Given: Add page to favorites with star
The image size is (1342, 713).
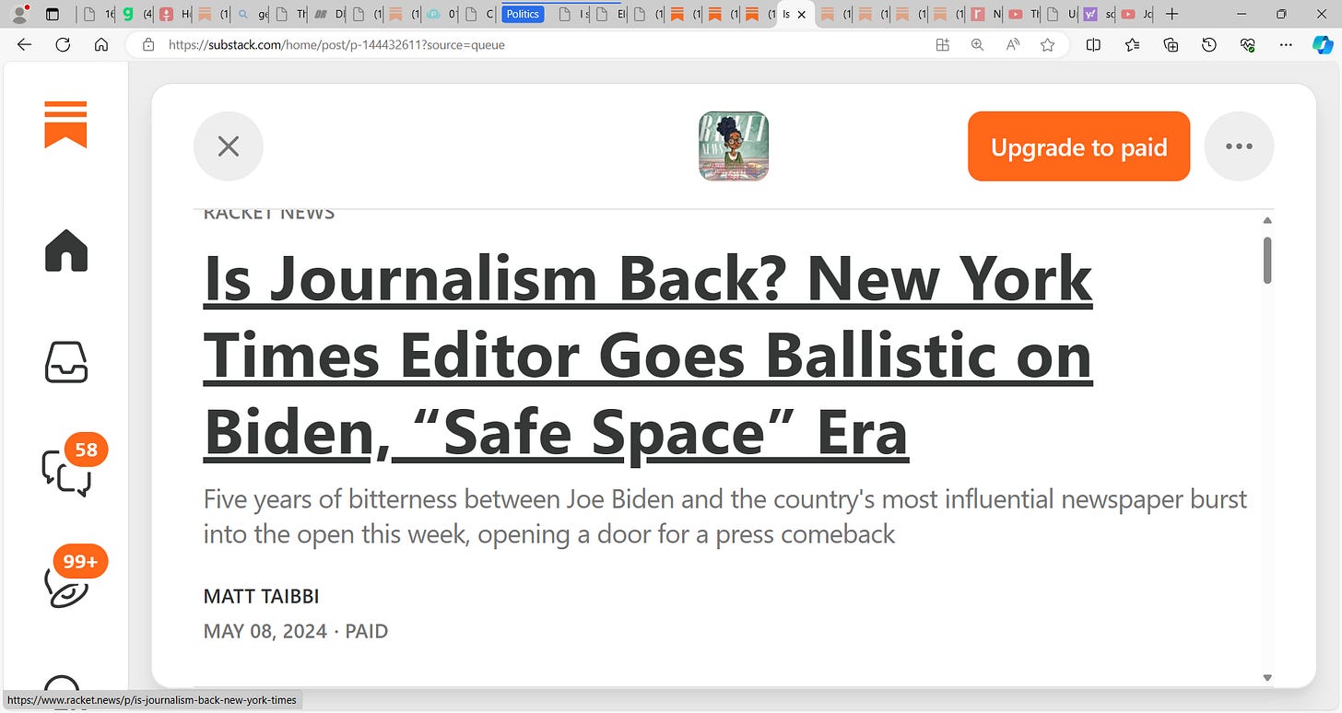Looking at the screenshot, I should (1047, 44).
